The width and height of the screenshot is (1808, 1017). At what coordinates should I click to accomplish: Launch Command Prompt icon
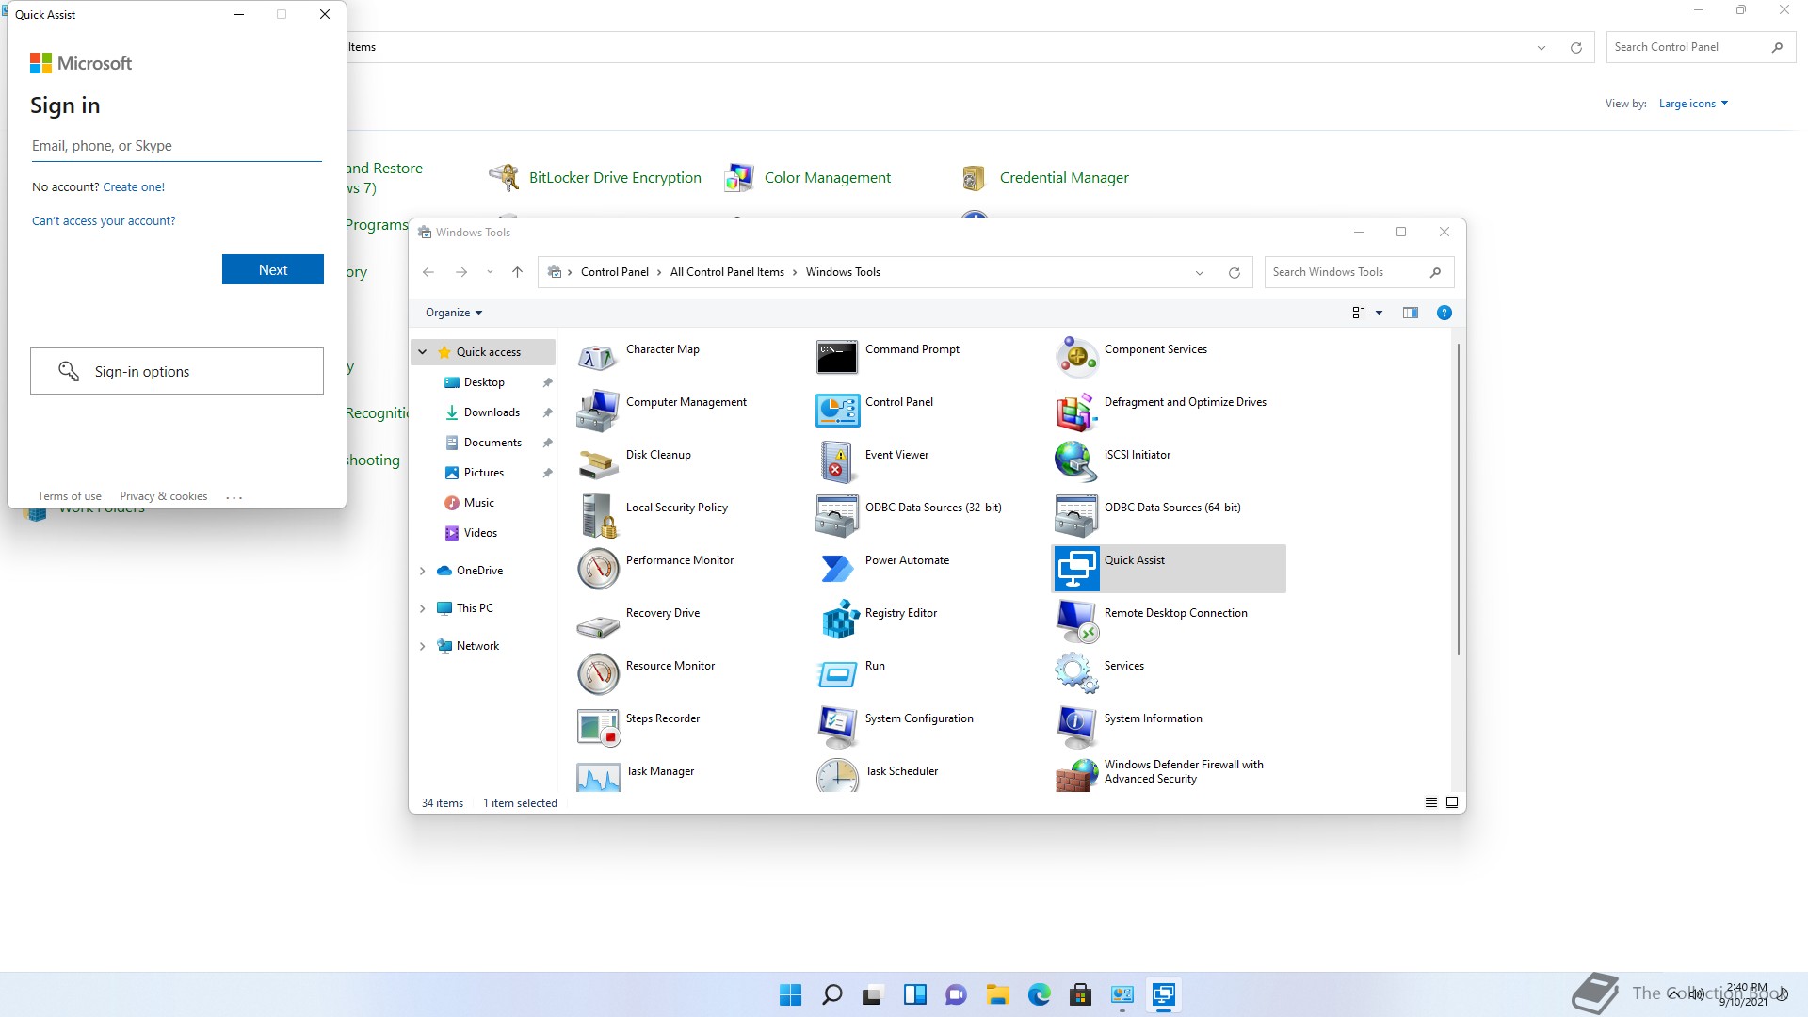(x=837, y=358)
